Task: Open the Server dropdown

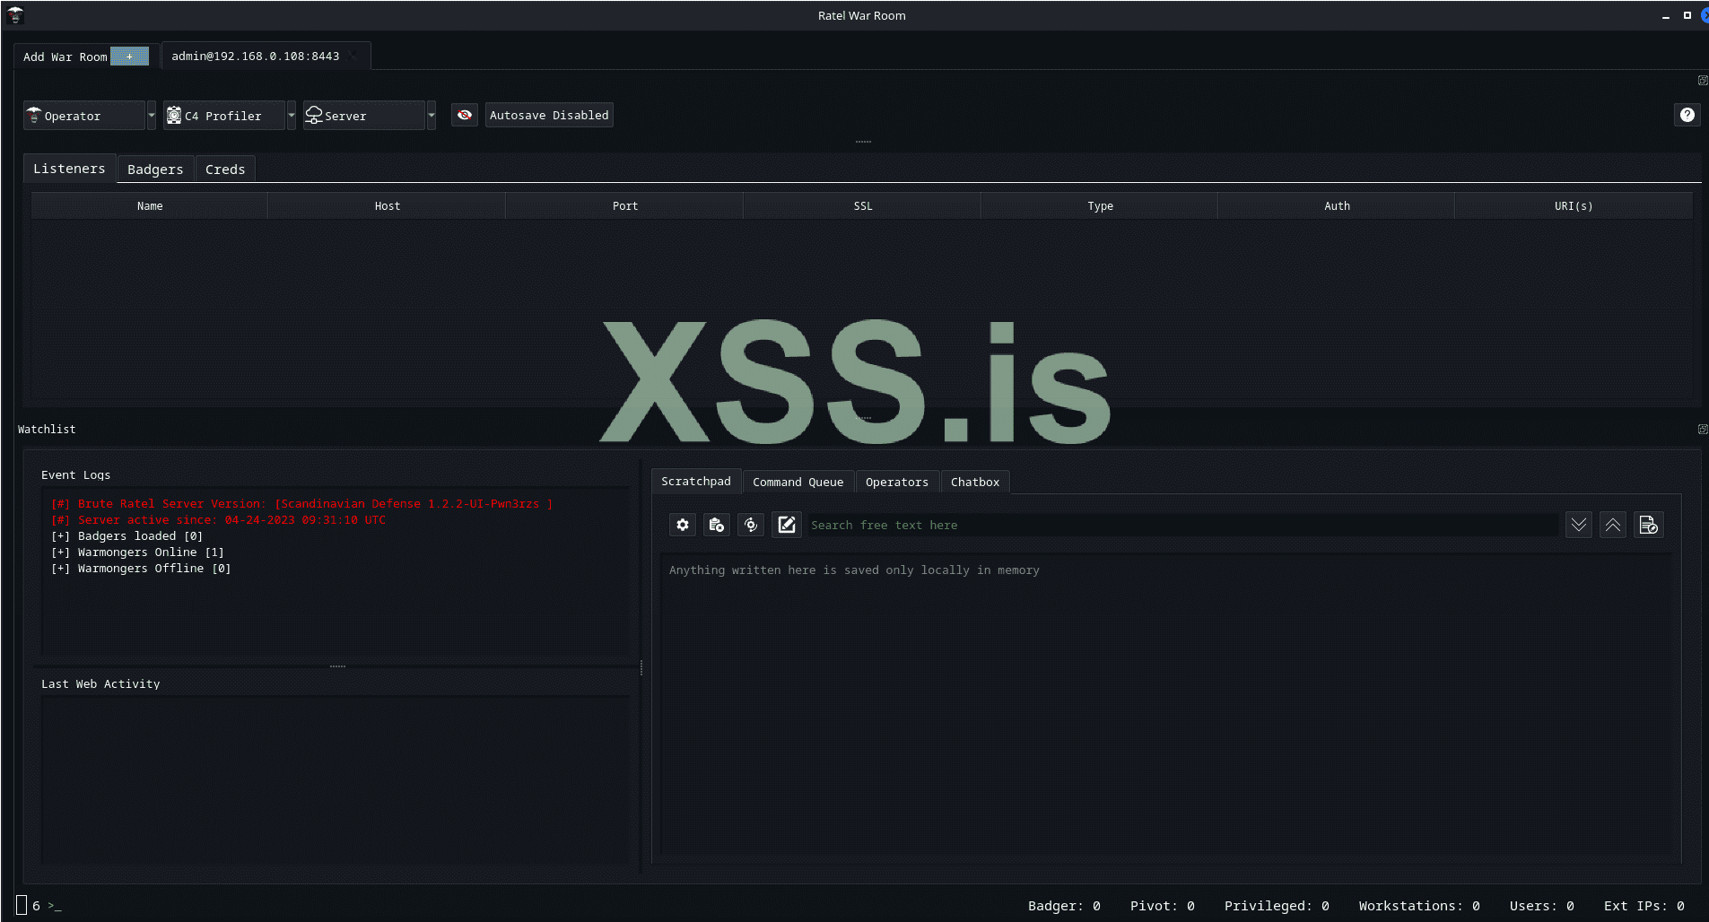Action: click(432, 115)
